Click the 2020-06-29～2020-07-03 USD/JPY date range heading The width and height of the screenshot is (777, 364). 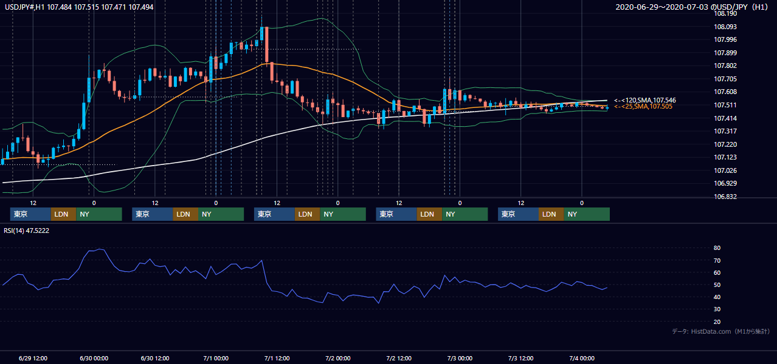(693, 7)
